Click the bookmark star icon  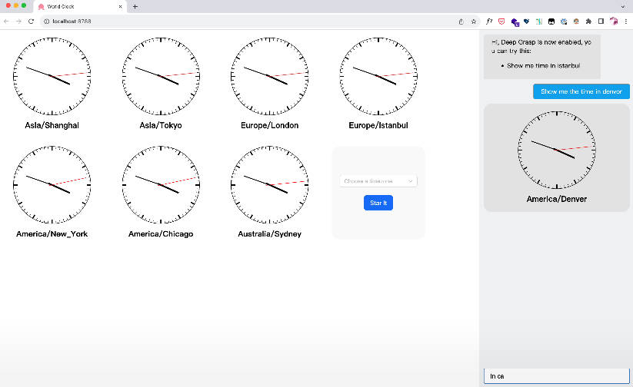click(x=474, y=21)
